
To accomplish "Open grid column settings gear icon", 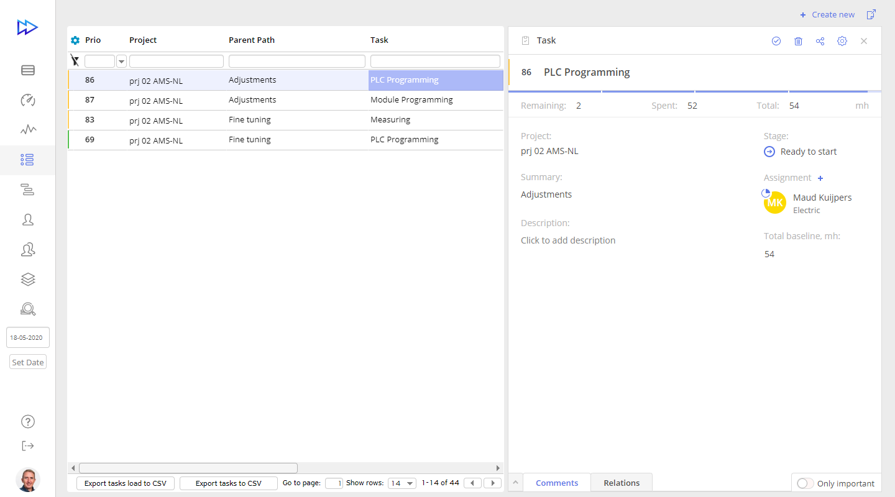I will coord(75,40).
